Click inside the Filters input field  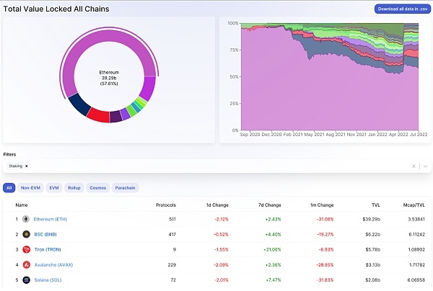(x=217, y=166)
